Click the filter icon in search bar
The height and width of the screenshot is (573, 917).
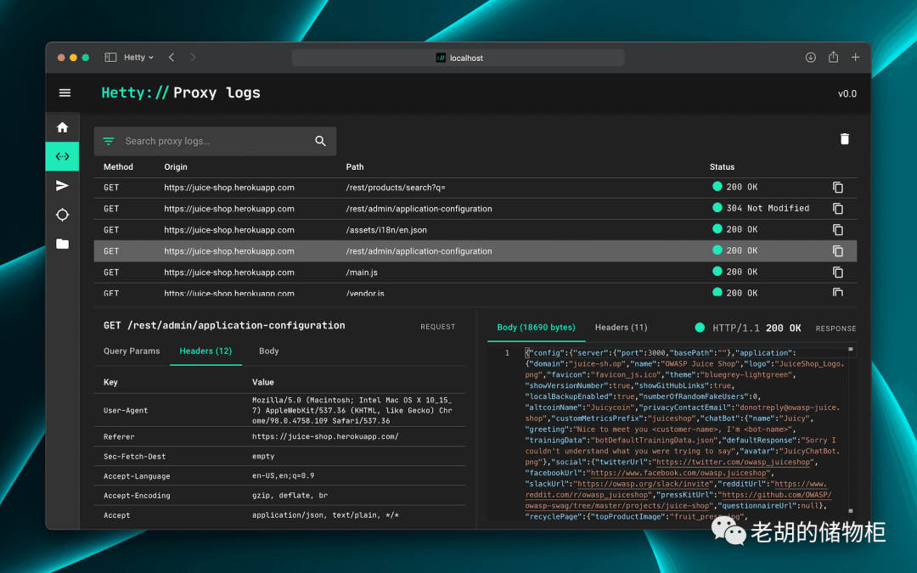click(109, 141)
